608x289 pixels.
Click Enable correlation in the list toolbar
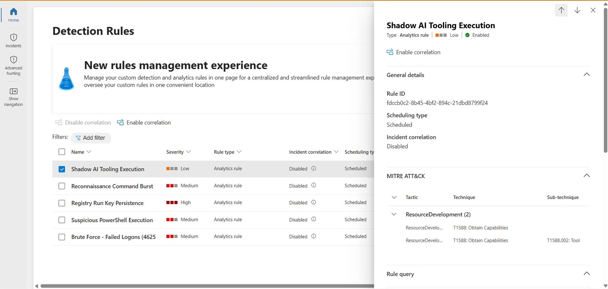click(144, 123)
